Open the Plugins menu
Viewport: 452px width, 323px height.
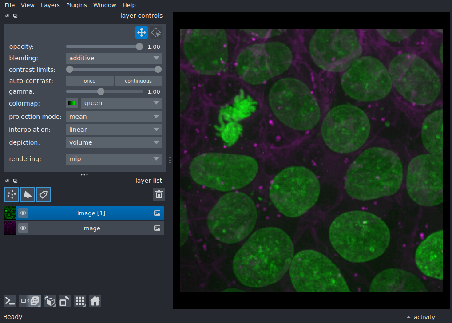click(76, 5)
